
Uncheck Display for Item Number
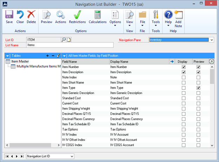click(184, 67)
